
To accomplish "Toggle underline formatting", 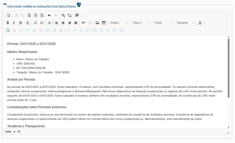I will [x=20, y=23].
